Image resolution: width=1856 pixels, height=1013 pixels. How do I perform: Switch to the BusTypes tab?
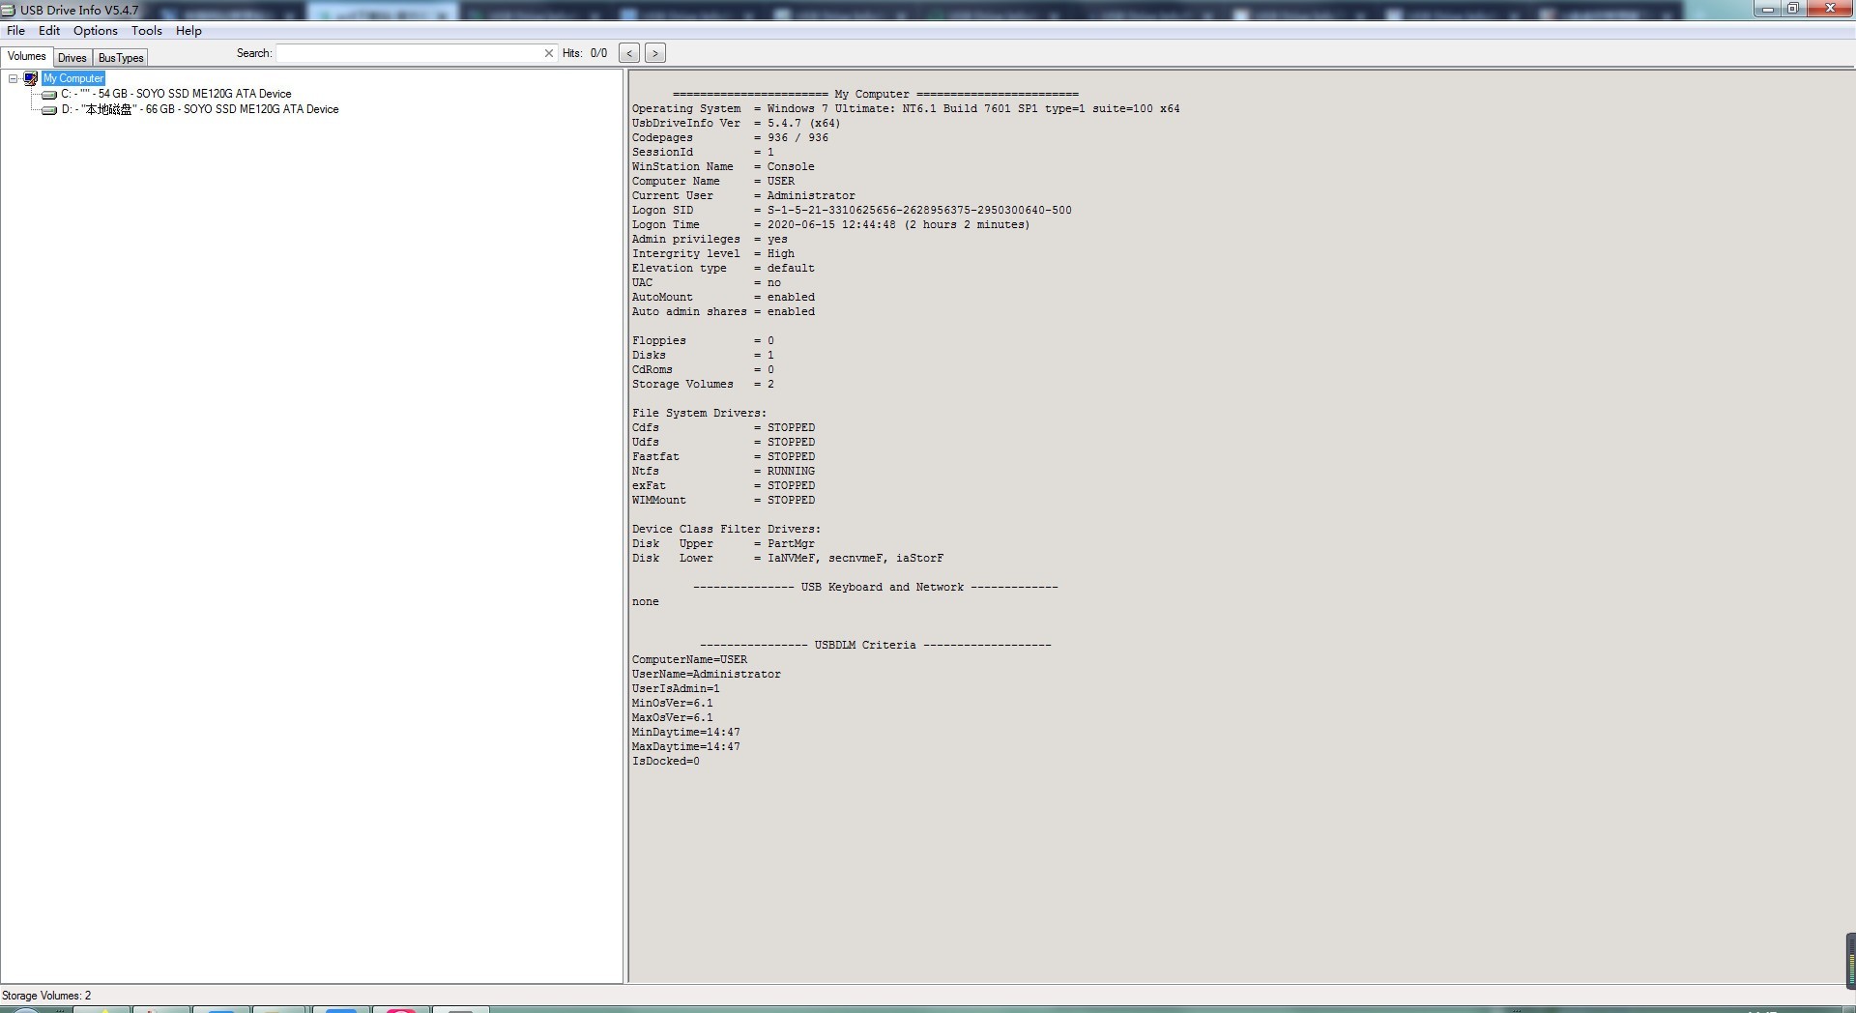tap(121, 58)
